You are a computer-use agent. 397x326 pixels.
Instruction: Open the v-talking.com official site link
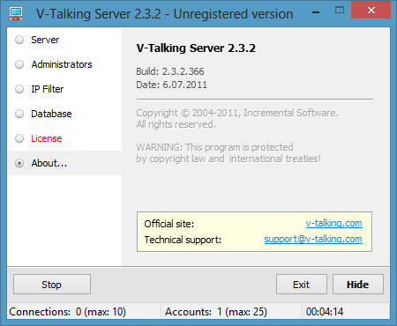click(x=333, y=223)
